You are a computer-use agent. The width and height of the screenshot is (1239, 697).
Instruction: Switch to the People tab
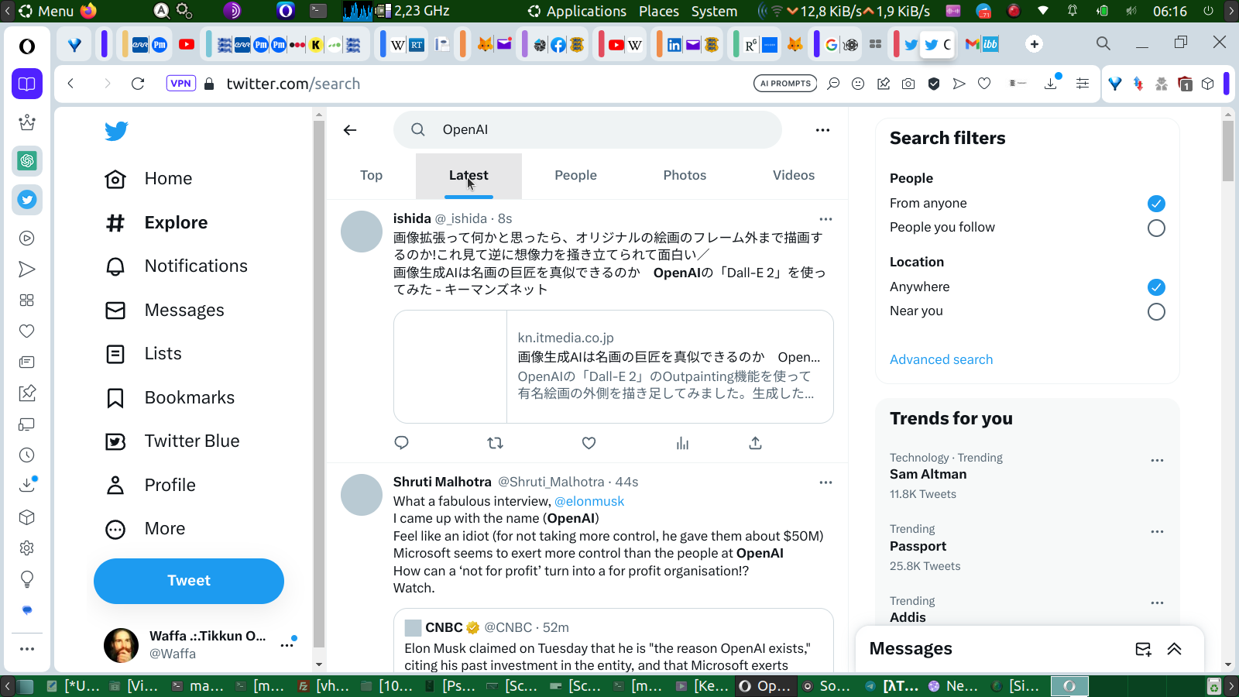[x=575, y=176]
